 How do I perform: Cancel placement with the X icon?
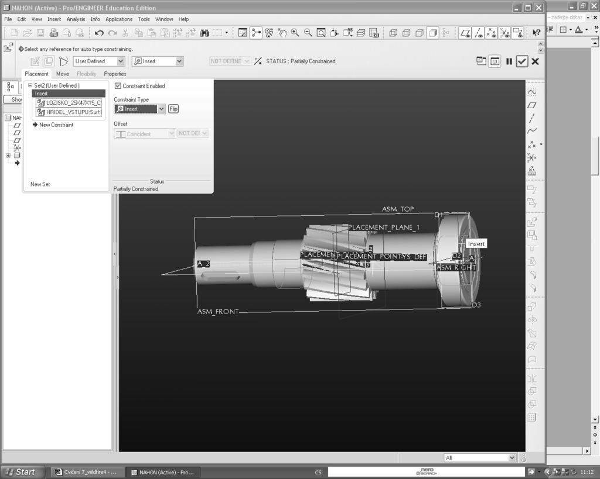(x=536, y=61)
